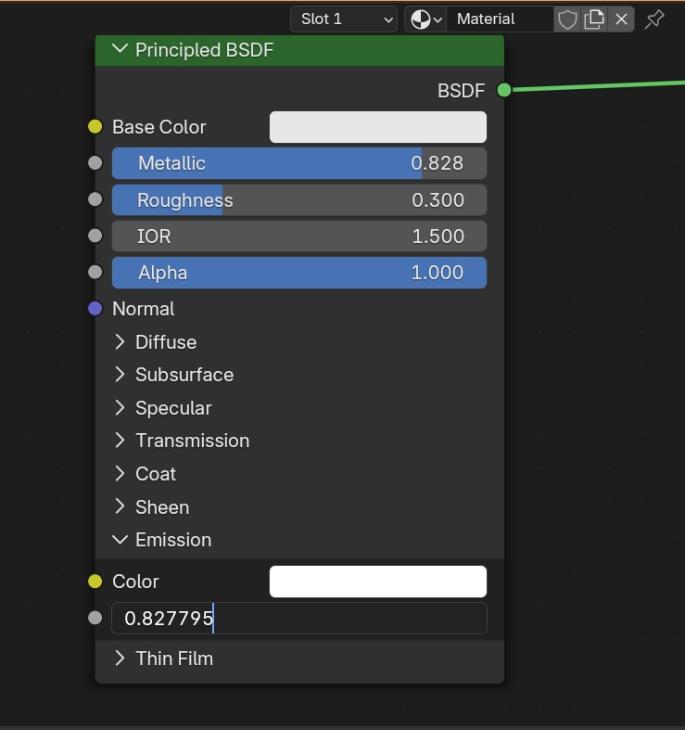Unlink material with the X icon
The width and height of the screenshot is (685, 730).
point(621,19)
